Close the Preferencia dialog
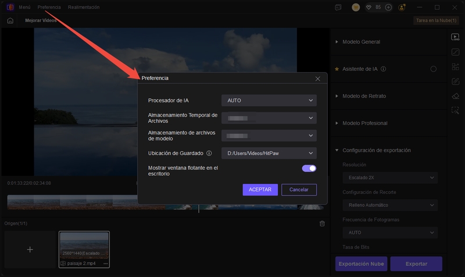Viewport: 465px width, 277px height. (317, 79)
